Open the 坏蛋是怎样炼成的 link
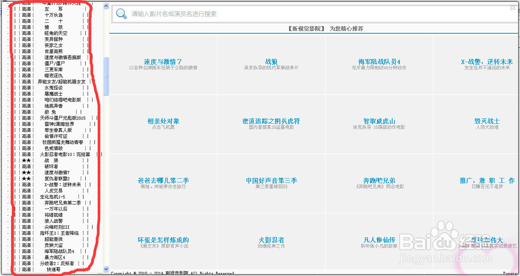Screen dimensions: 520x276 163,240
